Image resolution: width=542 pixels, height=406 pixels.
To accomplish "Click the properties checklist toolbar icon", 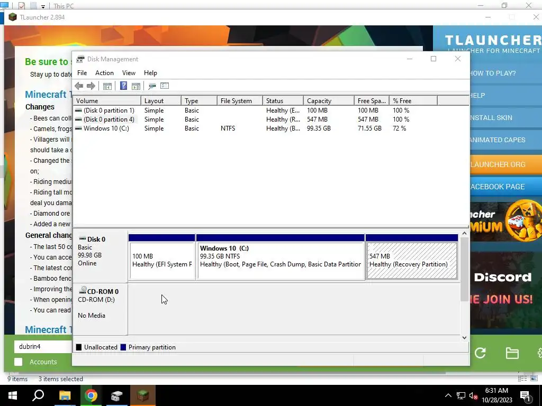I will coord(165,86).
